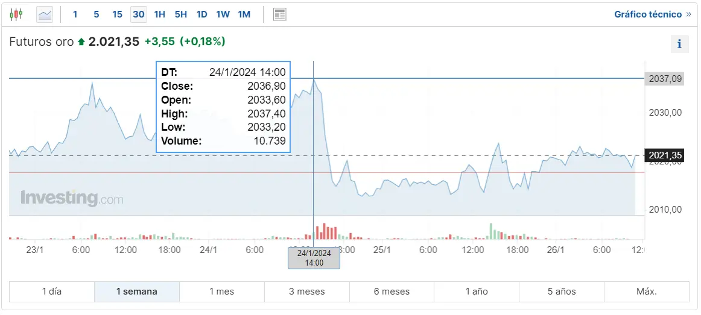Viewport: 701px width, 315px height.
Task: Select the area chart type icon
Action: tap(45, 14)
